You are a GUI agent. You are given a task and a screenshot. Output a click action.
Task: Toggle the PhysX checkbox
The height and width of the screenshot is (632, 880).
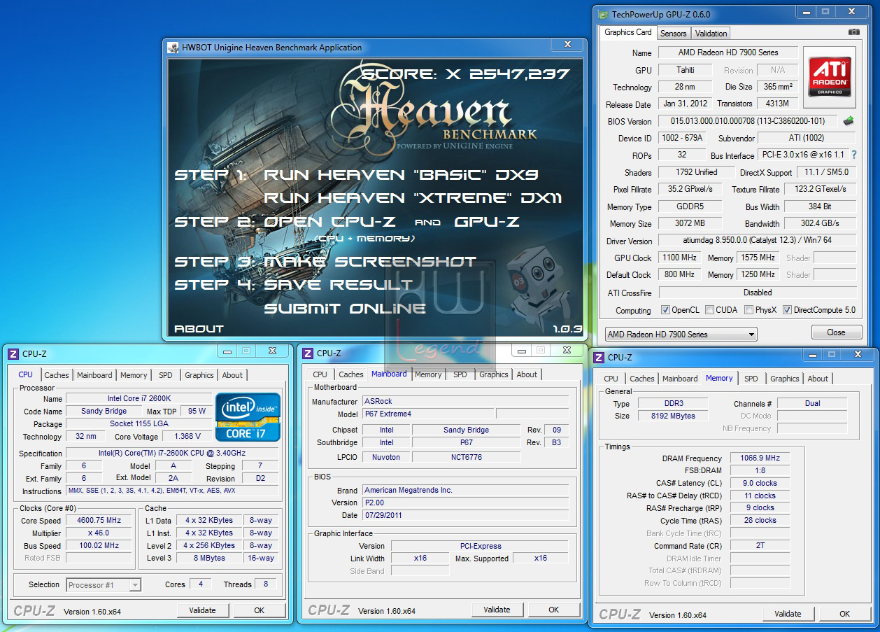pos(748,310)
